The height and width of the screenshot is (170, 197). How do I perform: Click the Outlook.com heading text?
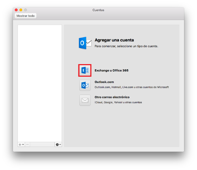[x=104, y=82]
